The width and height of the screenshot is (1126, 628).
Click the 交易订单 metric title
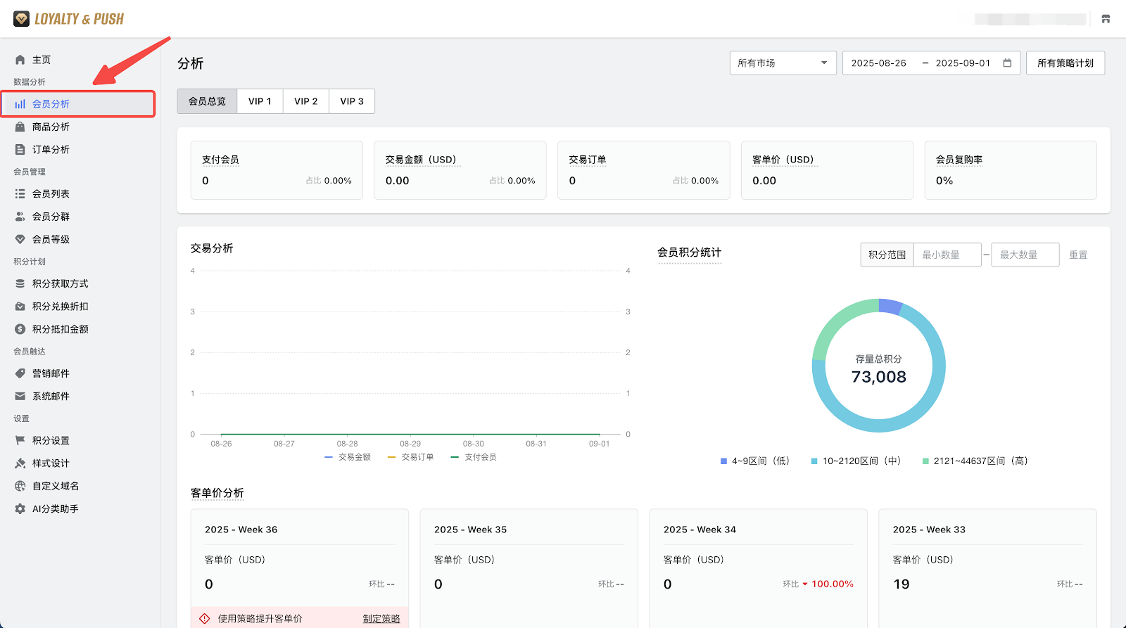(588, 160)
